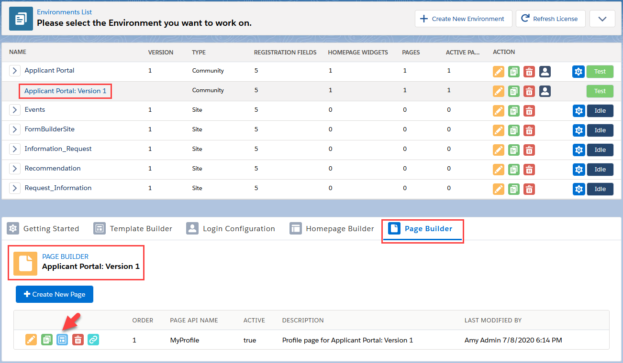623x363 pixels.
Task: Click the link icon for MyProfile page
Action: tap(93, 340)
